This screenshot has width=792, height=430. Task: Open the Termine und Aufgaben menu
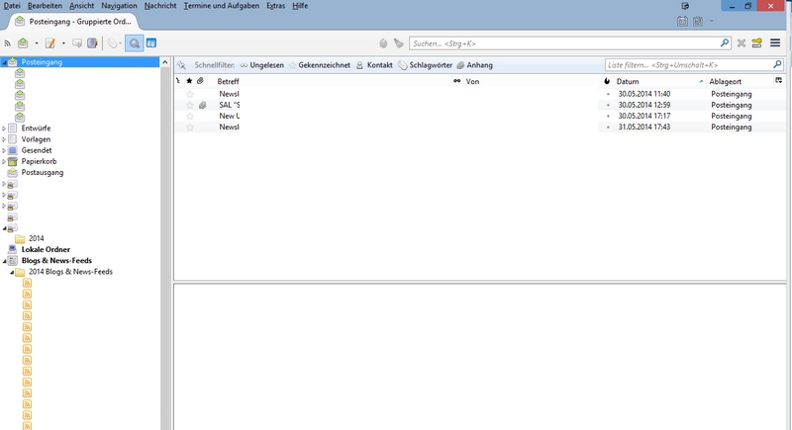point(221,6)
